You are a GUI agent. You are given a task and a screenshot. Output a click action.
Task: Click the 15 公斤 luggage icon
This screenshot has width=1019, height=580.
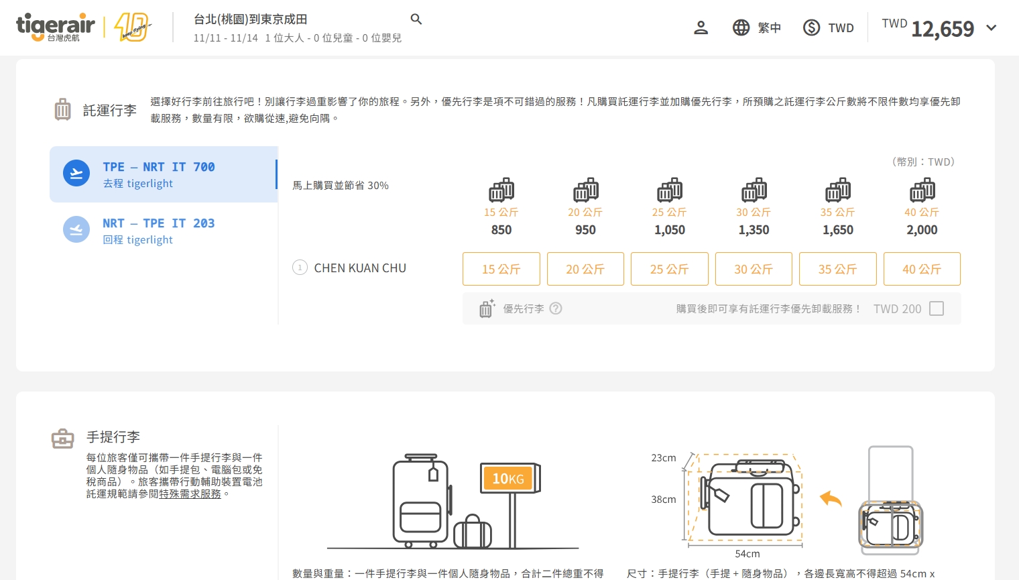click(501, 190)
